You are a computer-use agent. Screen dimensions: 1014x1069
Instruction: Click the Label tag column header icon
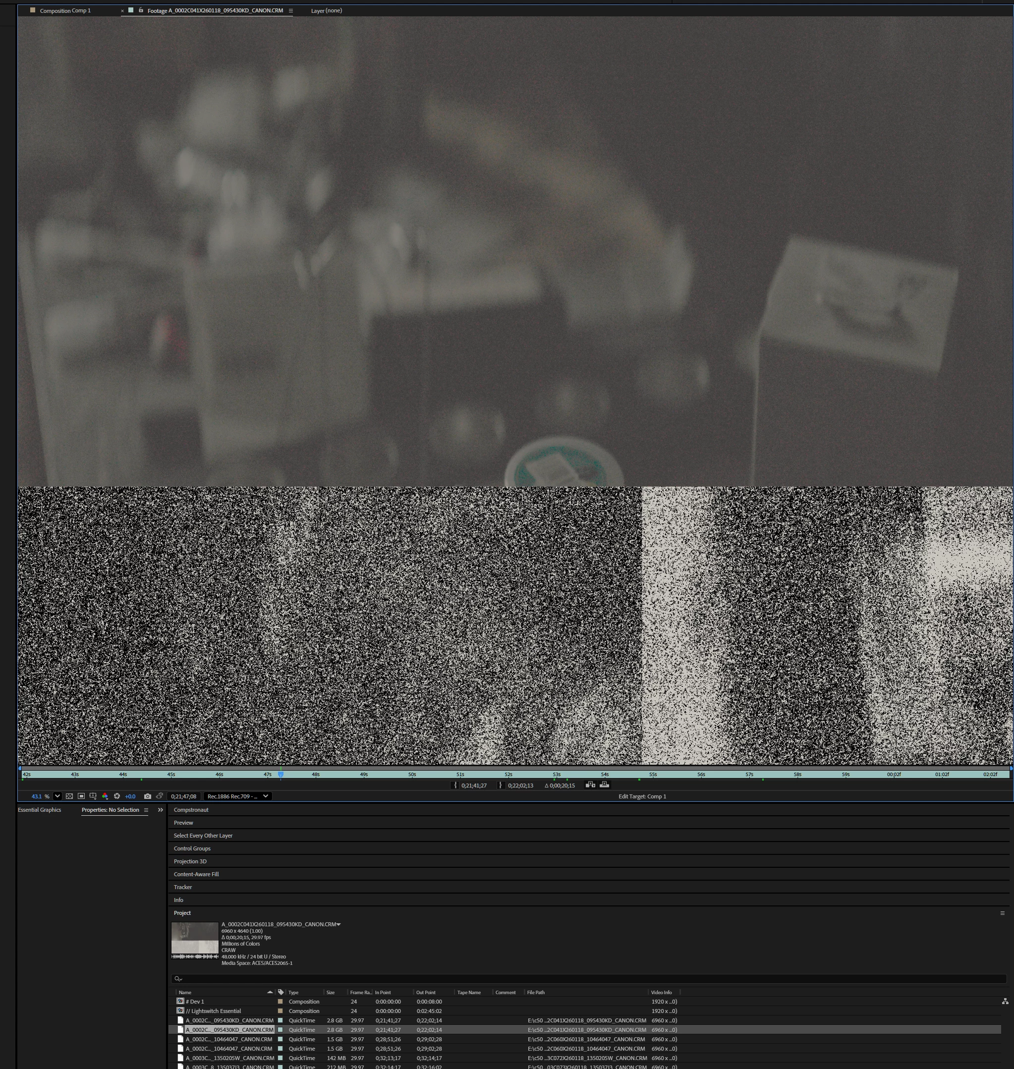[x=281, y=992]
